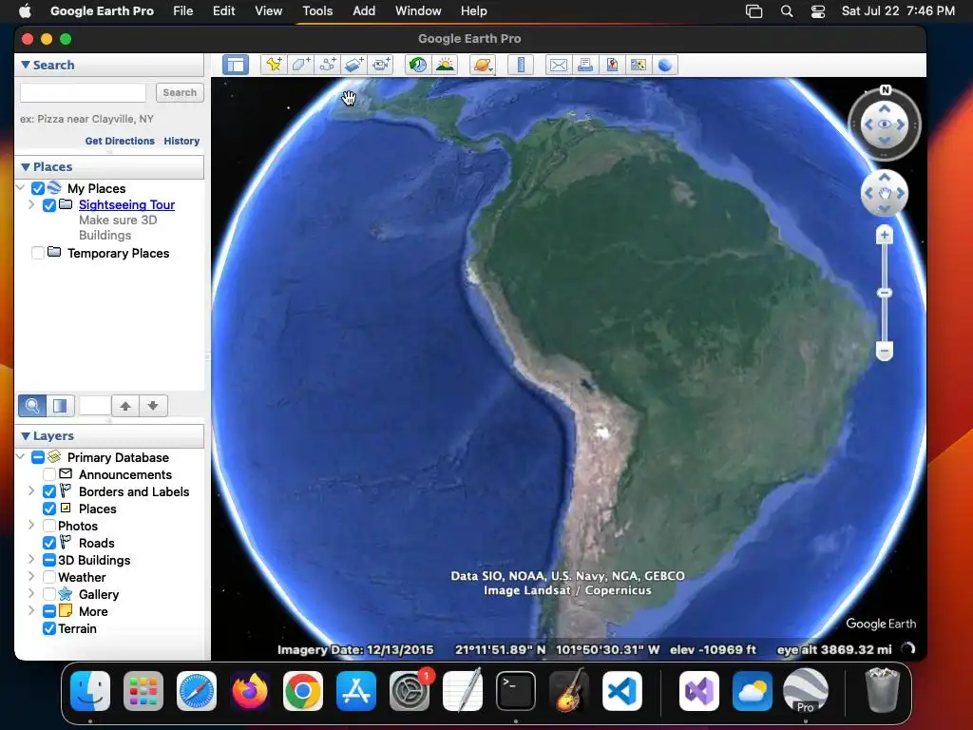The image size is (973, 730).
Task: Uncheck the Places layer checkbox
Action: point(49,509)
